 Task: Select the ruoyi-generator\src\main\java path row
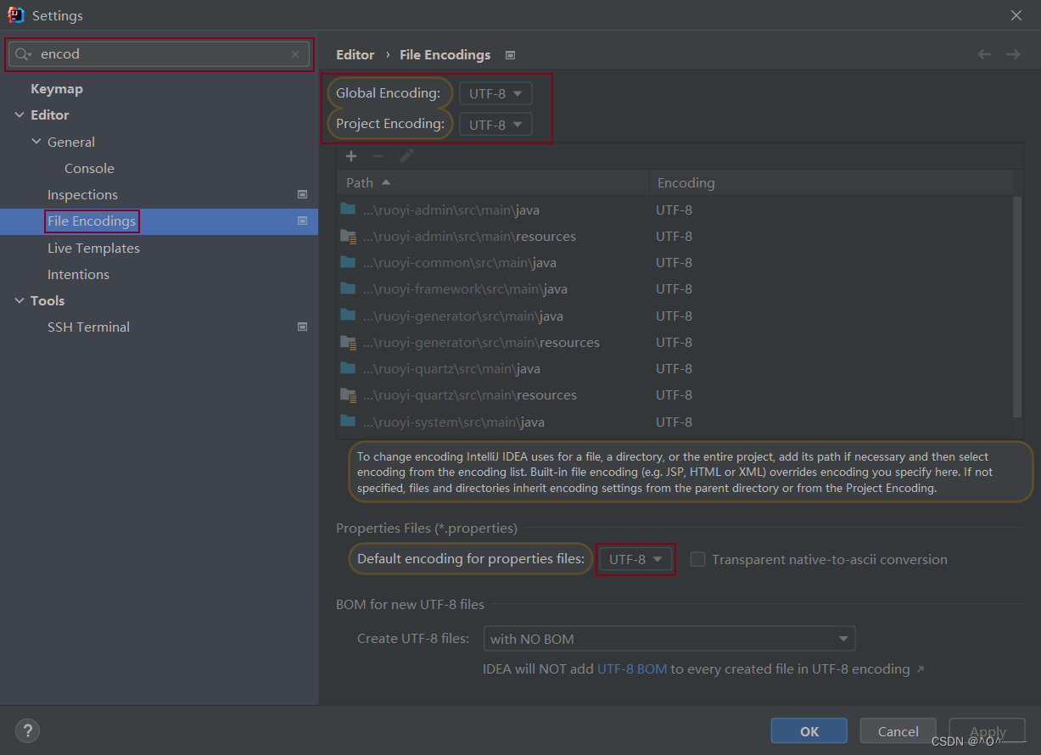point(674,316)
